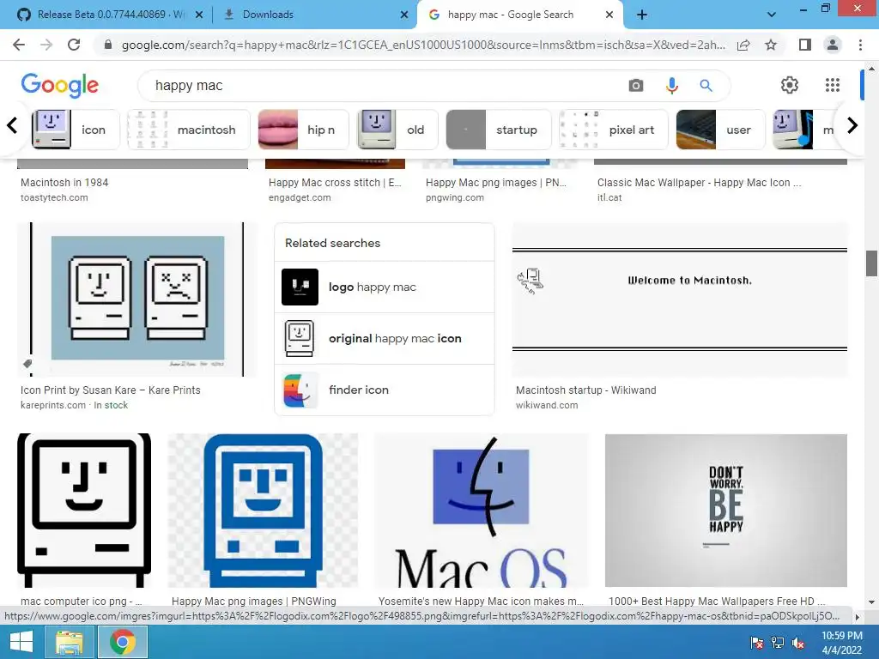
Task: Open a new browser tab
Action: tap(642, 15)
